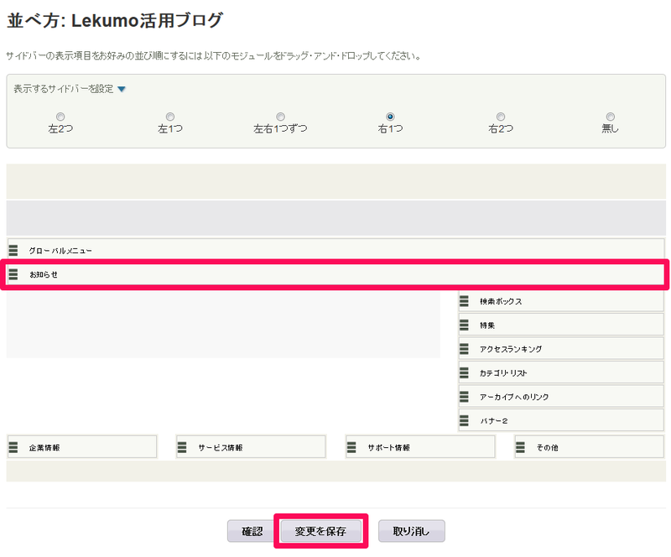Click drag handle icon for アーカイブへのリンク
The height and width of the screenshot is (557, 671).
tap(464, 397)
